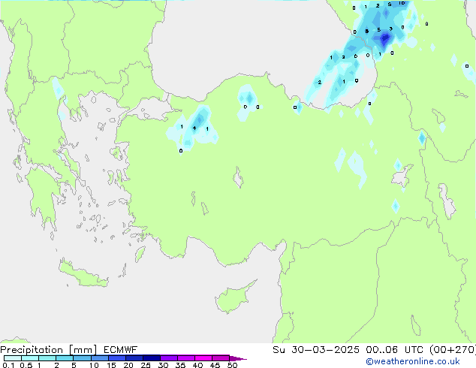Click the darkest blue precipitation core
This screenshot has height=368, width=476.
[385, 38]
